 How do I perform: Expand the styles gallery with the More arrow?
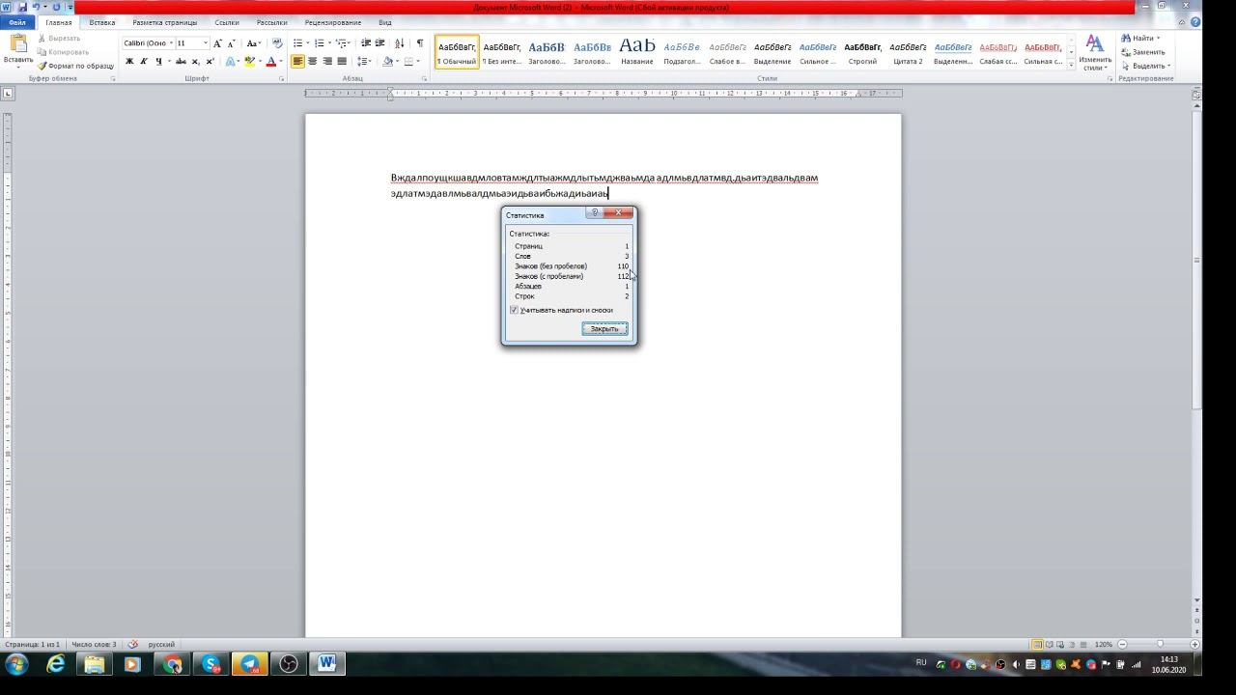click(1071, 65)
